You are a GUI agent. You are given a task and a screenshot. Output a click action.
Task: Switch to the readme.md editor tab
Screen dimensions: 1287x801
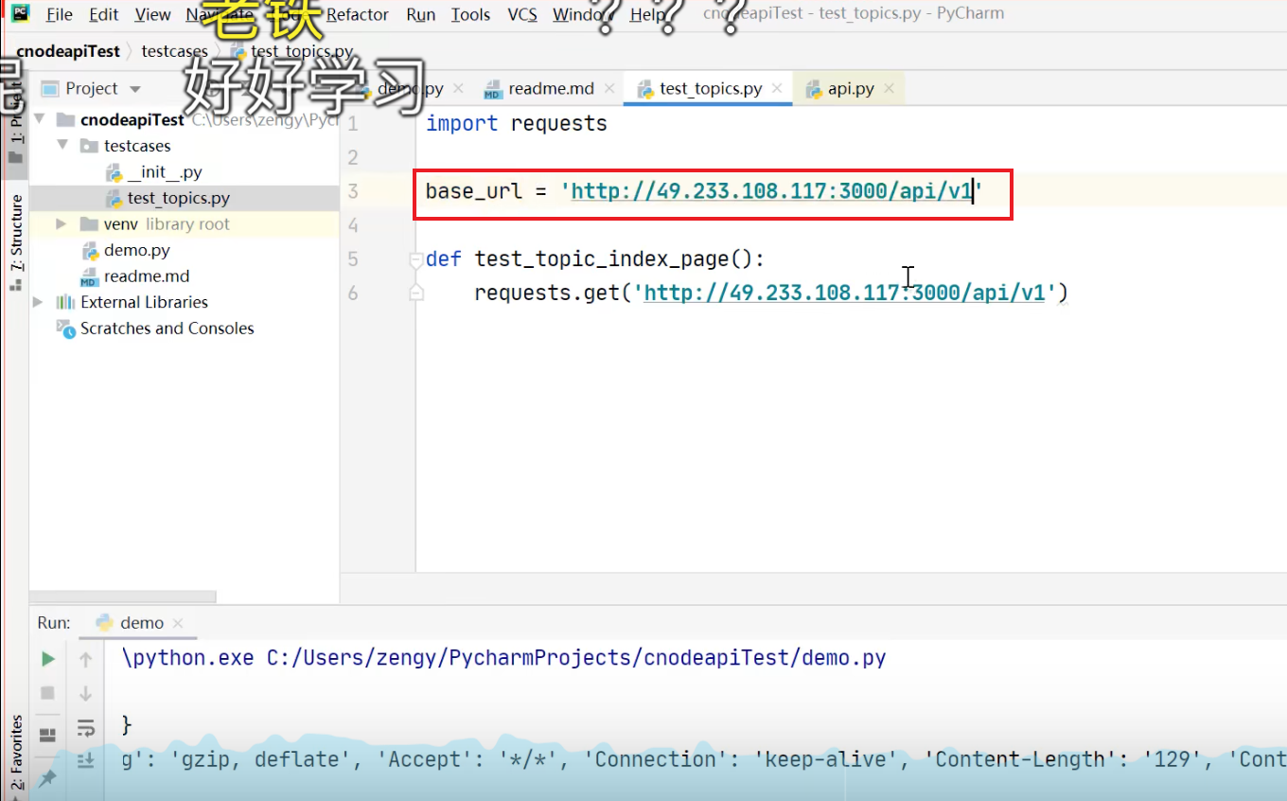pos(551,88)
